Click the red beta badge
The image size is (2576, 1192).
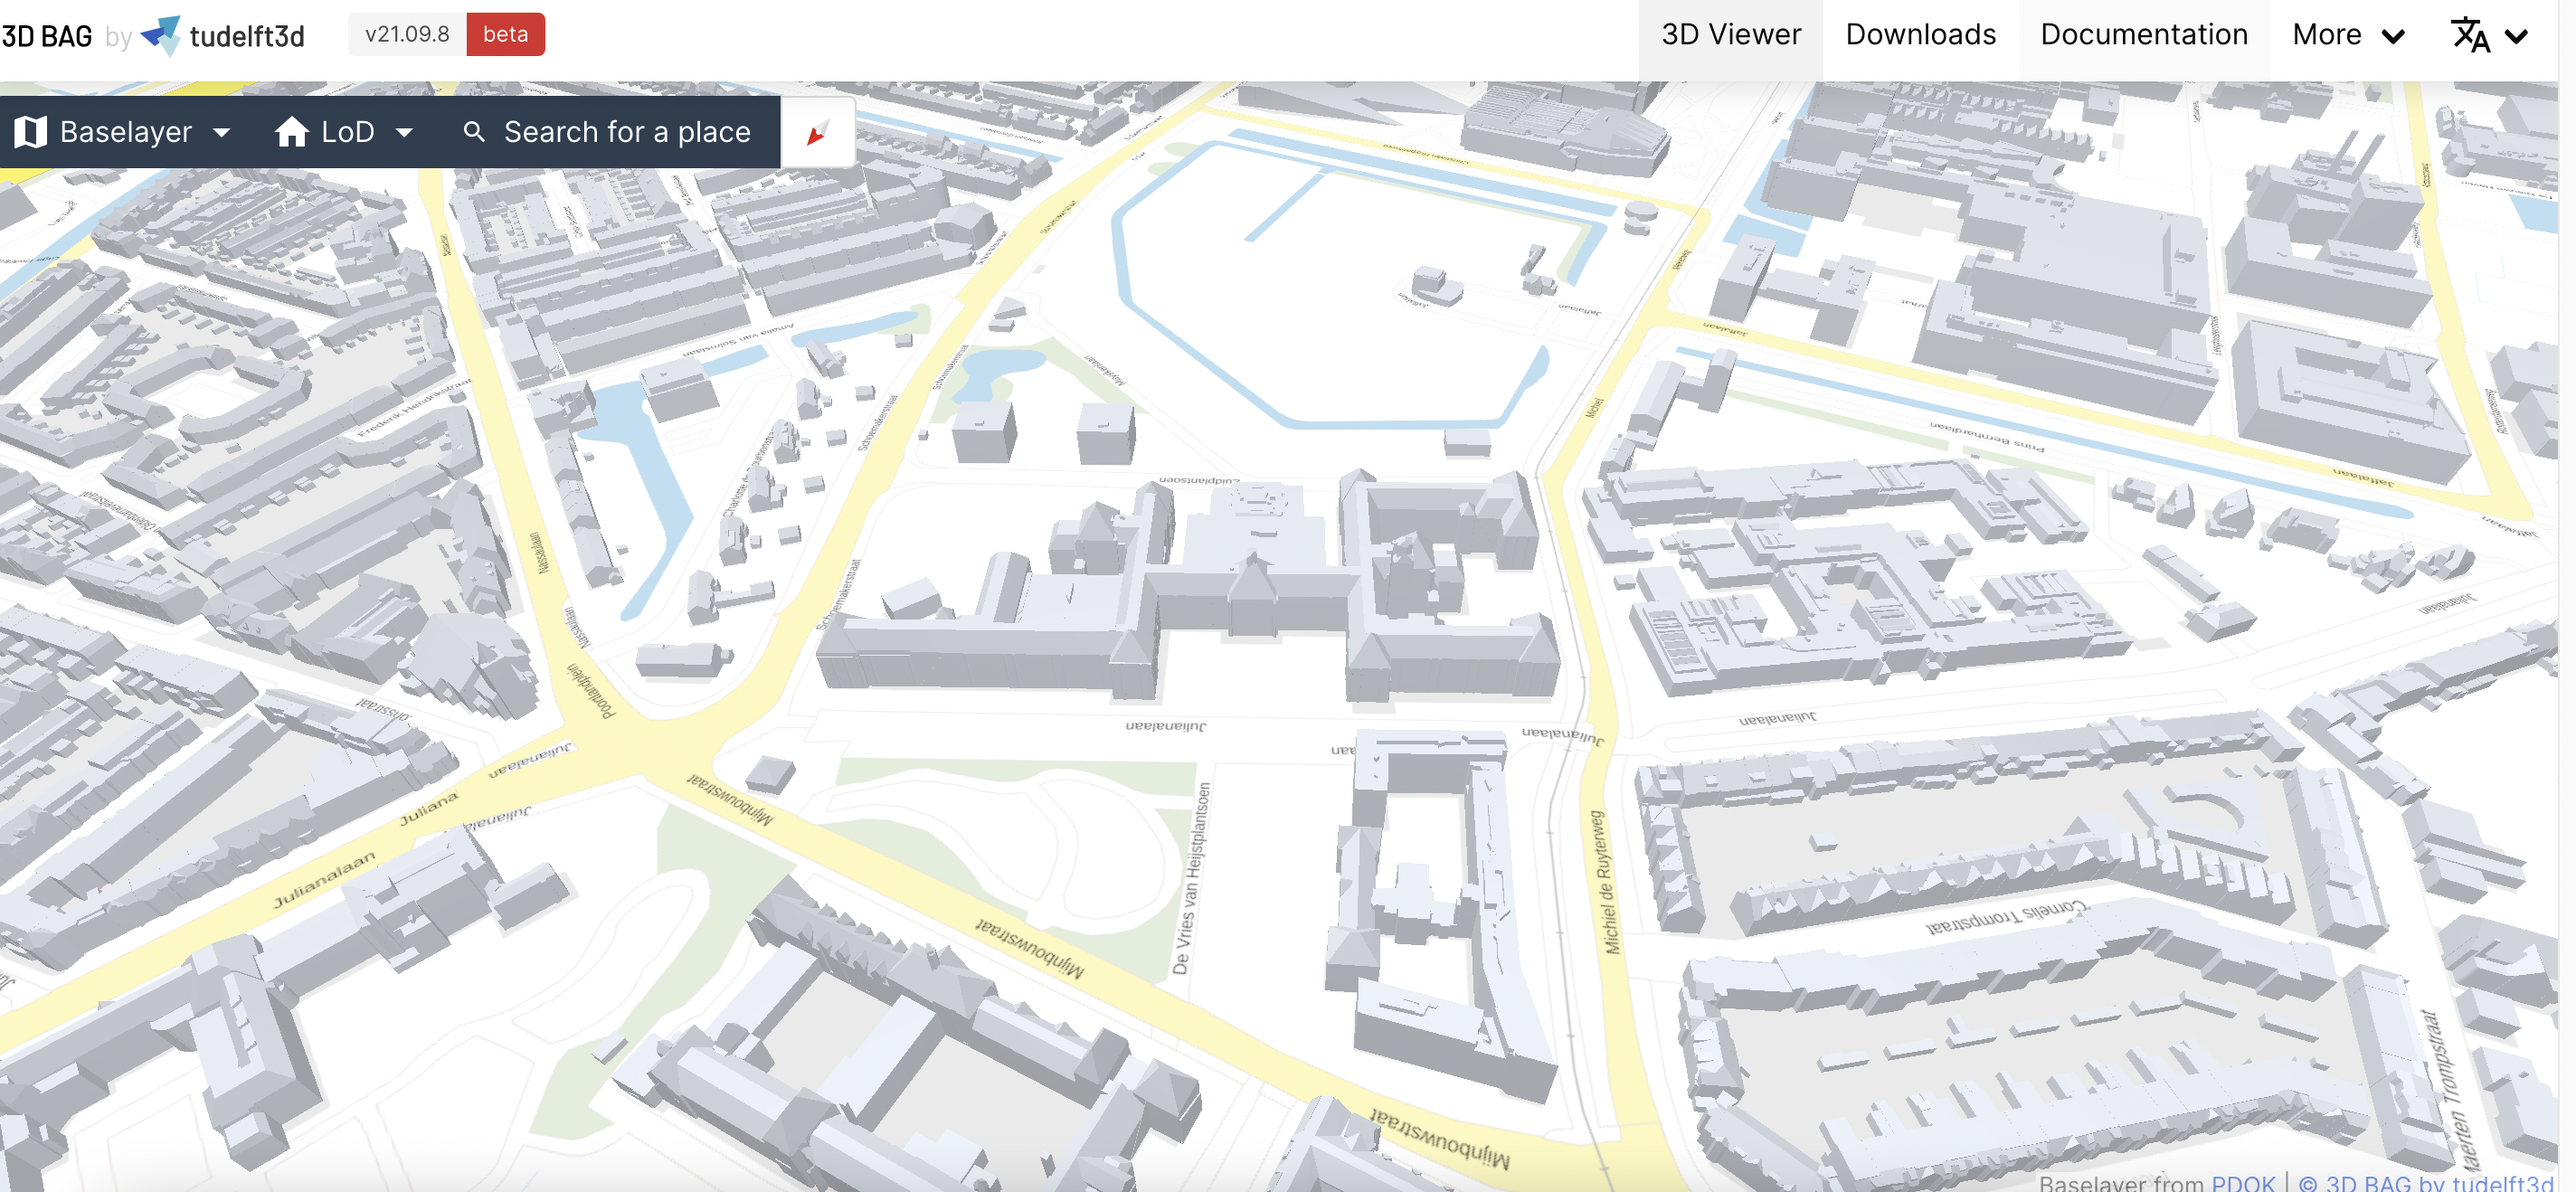pos(505,34)
